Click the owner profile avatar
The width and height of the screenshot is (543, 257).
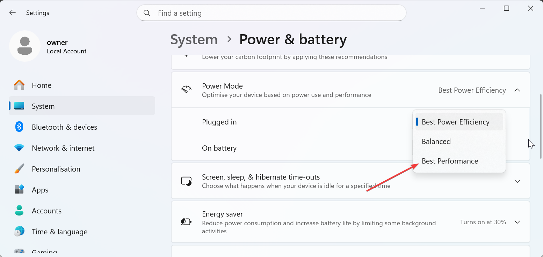click(25, 46)
